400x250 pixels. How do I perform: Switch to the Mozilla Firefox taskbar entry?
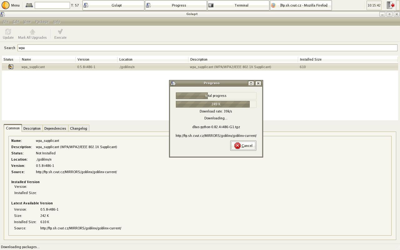click(x=301, y=5)
